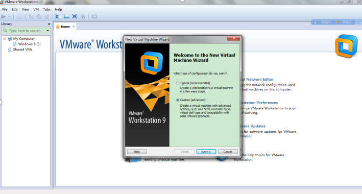Collapse the My Computer tree node
Screen dimensions: 362x194
click(x=5, y=39)
